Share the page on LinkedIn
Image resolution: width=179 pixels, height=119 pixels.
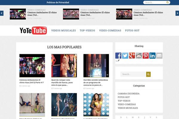point(152,56)
